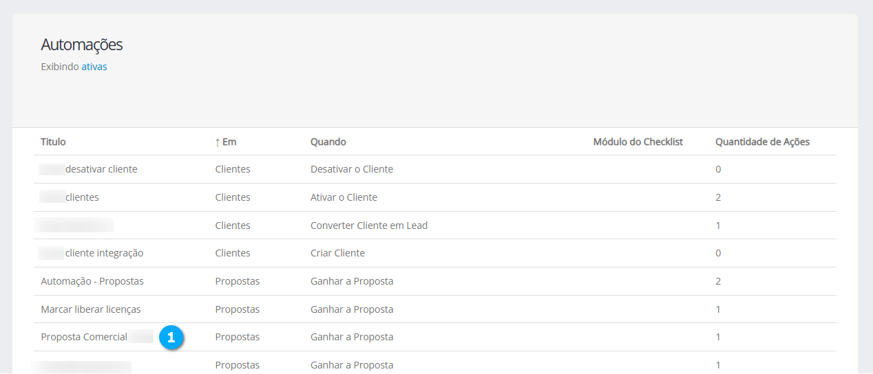
Task: Open the 'Marcar liberar licenças' automation
Action: tap(91, 309)
